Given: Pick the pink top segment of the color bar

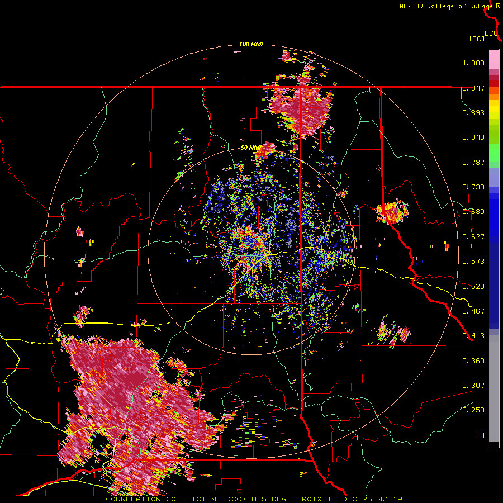Looking at the screenshot, I should 493,59.
